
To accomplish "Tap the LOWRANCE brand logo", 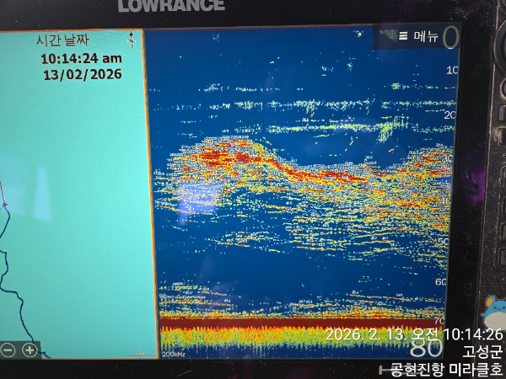I will (171, 6).
